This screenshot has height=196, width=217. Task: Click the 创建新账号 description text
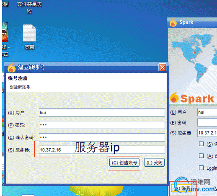(21, 87)
